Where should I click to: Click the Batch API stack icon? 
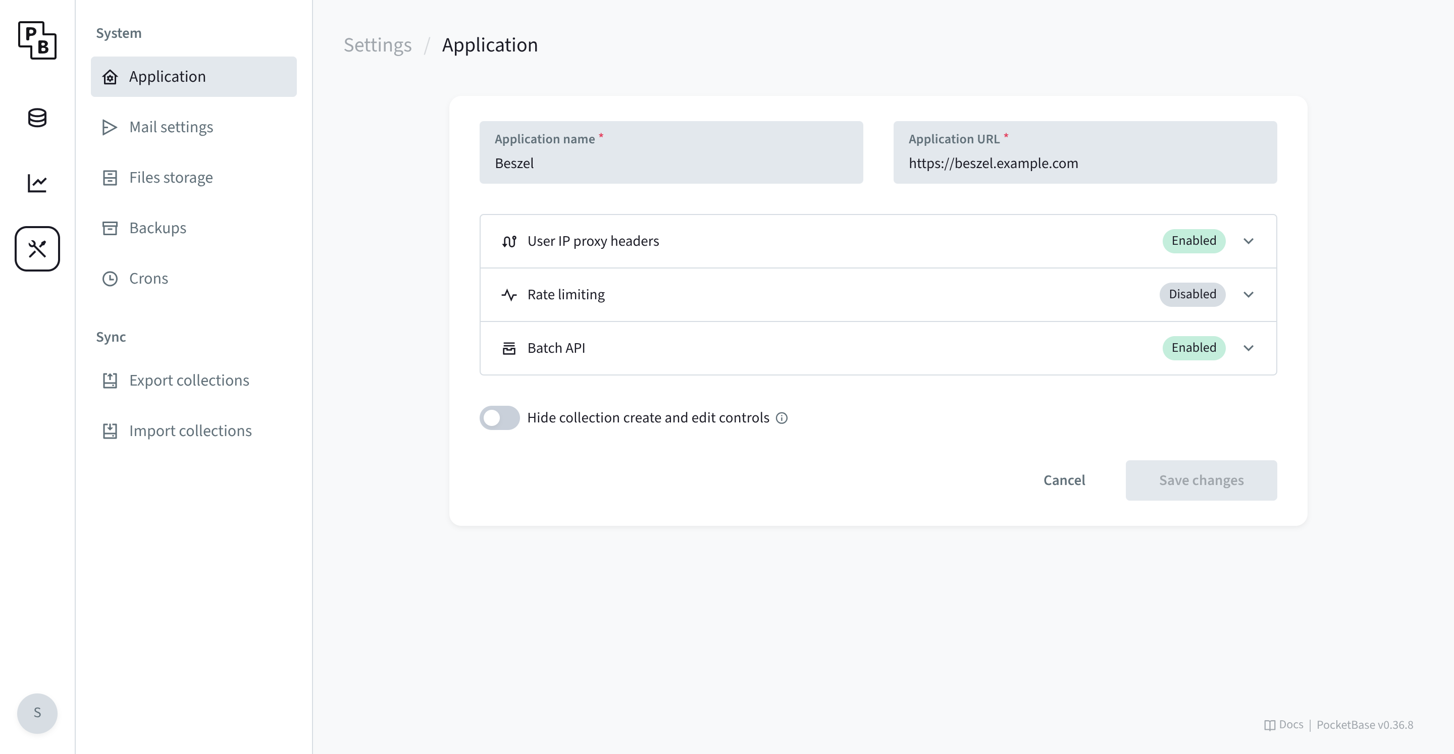[x=509, y=348]
